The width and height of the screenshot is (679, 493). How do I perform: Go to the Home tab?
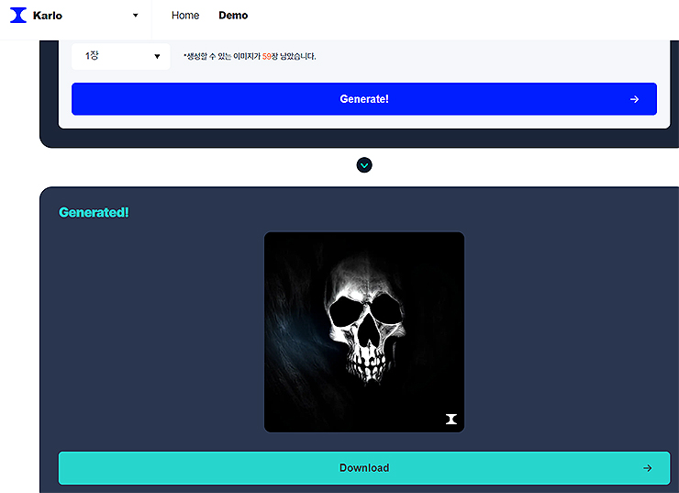click(185, 16)
